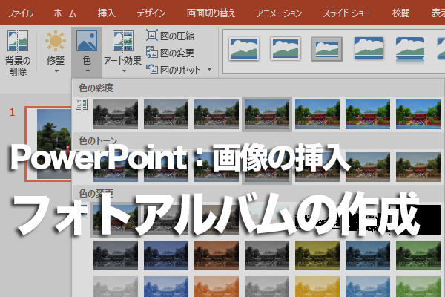Click Reset Picture (図のリセット)
445x297 pixels.
coord(174,70)
